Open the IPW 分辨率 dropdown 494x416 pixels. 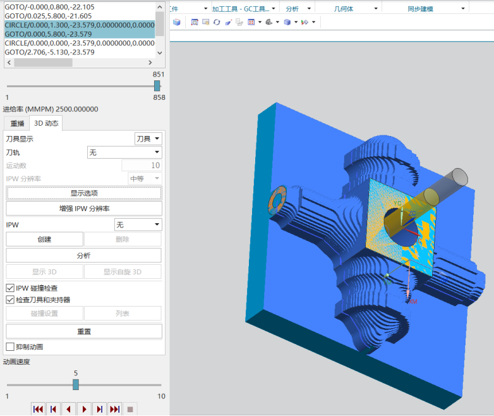point(145,179)
